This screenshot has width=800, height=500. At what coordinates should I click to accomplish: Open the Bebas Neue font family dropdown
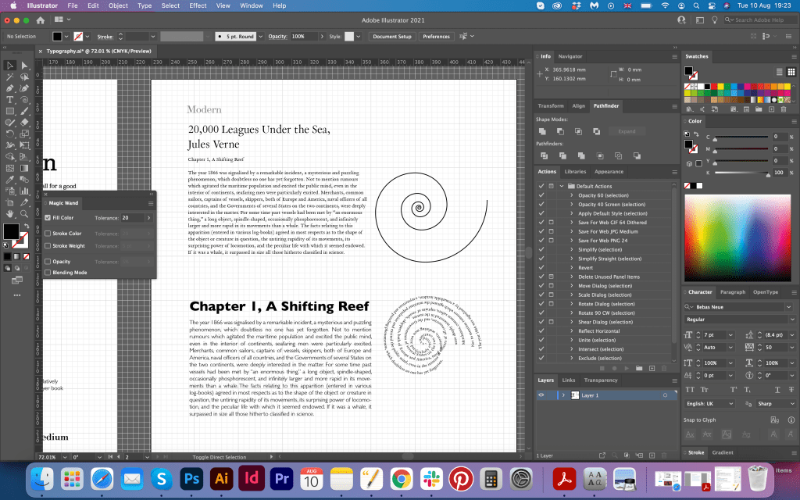(789, 307)
